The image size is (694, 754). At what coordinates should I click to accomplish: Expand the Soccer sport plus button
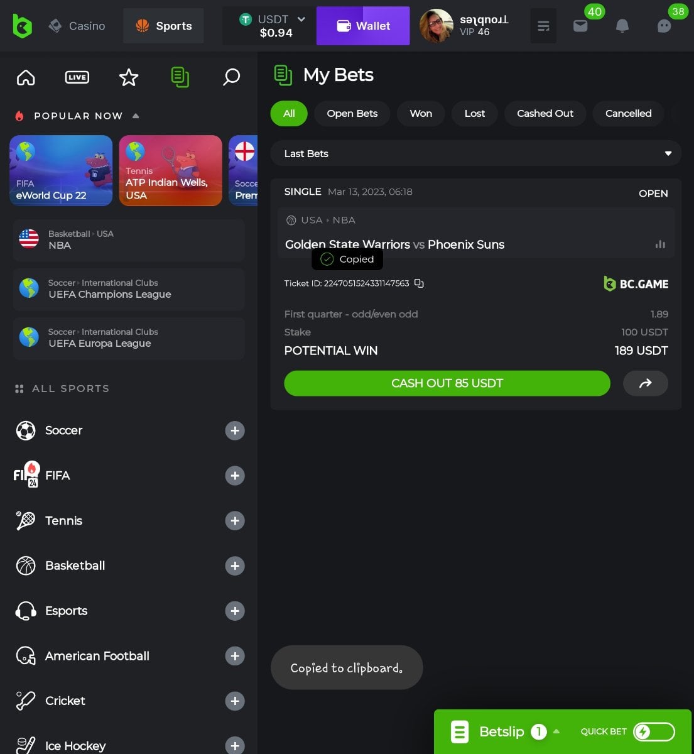point(235,430)
